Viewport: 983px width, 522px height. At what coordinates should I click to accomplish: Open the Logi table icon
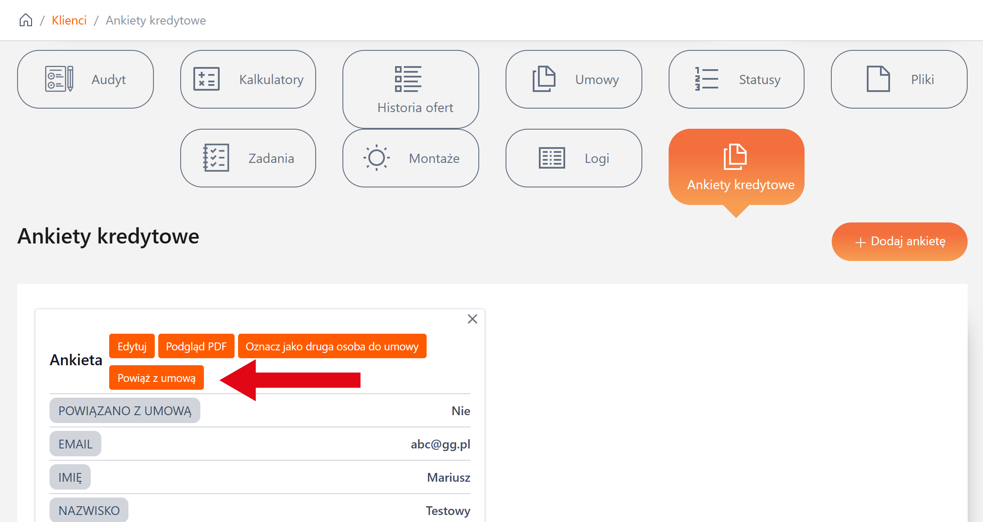coord(552,158)
